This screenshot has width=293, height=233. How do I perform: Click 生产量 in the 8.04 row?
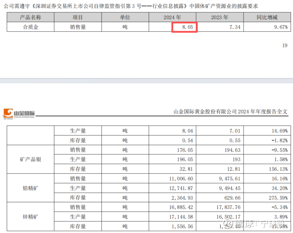click(78, 131)
